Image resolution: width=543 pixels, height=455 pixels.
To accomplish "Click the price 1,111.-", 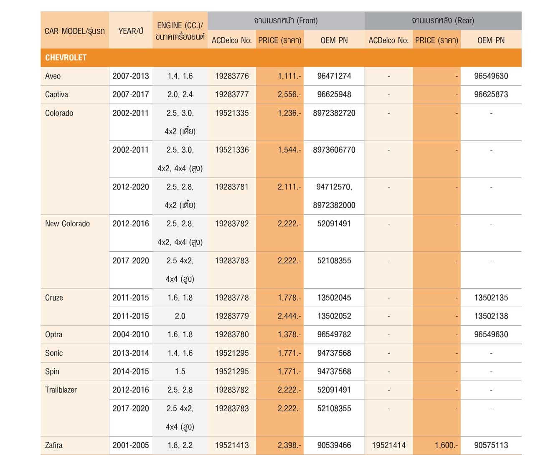I will click(x=289, y=76).
